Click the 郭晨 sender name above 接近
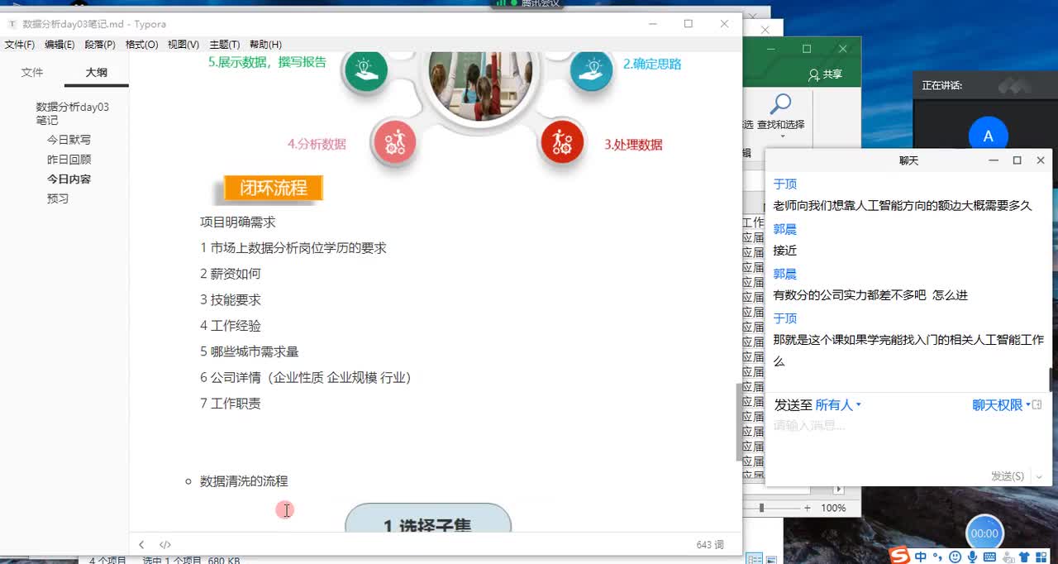This screenshot has width=1058, height=564. [x=785, y=229]
